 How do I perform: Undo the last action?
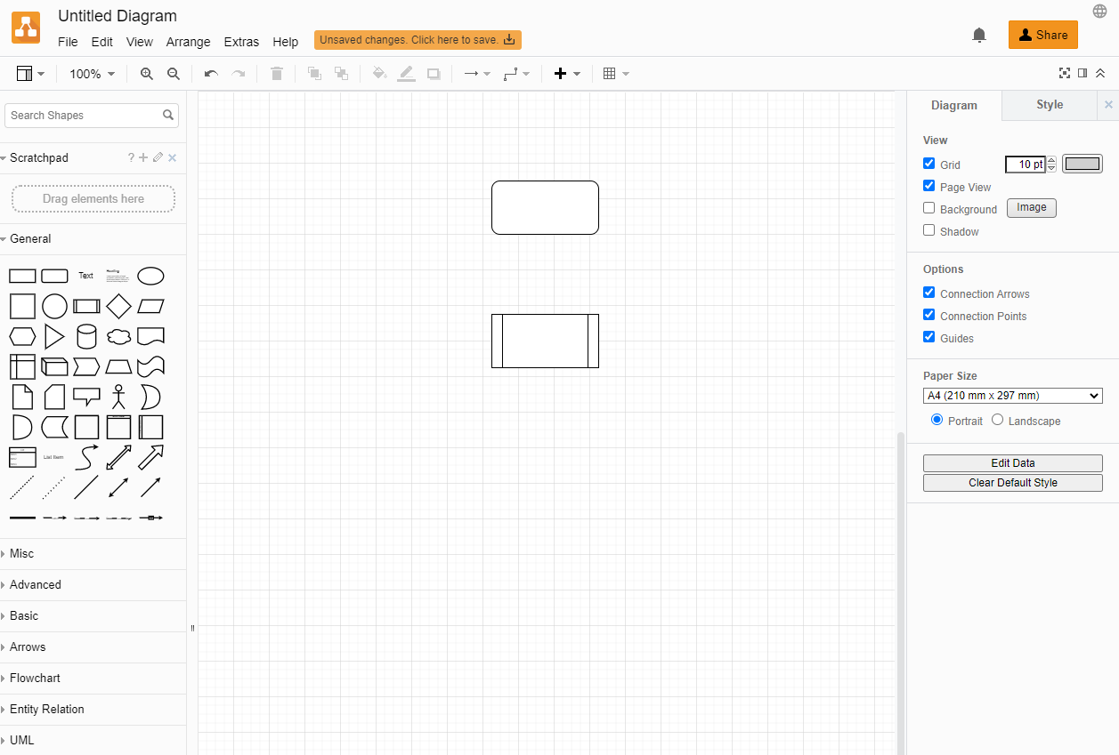point(211,74)
